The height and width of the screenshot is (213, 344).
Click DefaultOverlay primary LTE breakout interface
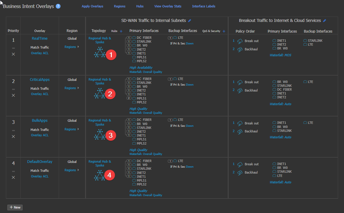(x=278, y=176)
